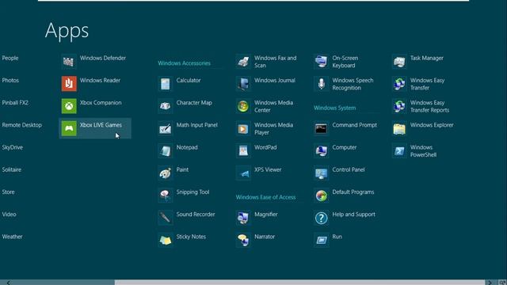Open the Command Prompt icon
507x285 pixels.
pos(321,128)
